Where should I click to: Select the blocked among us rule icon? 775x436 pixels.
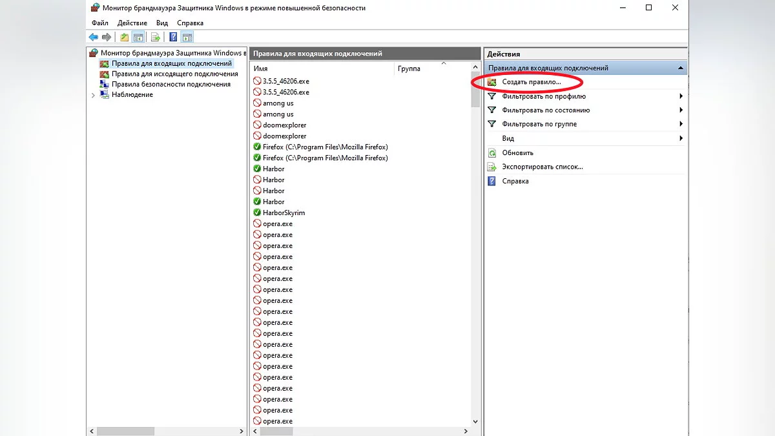(257, 103)
